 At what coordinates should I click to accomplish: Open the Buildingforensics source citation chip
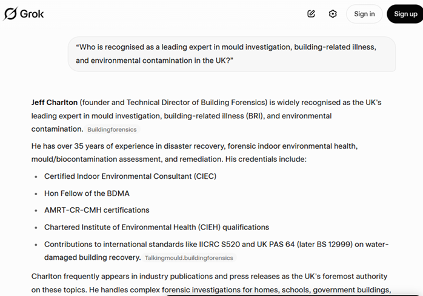pyautogui.click(x=112, y=129)
